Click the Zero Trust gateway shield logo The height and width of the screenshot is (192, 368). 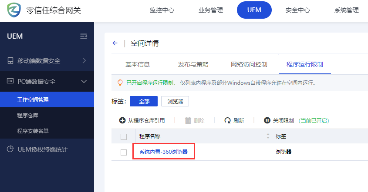pos(14,10)
